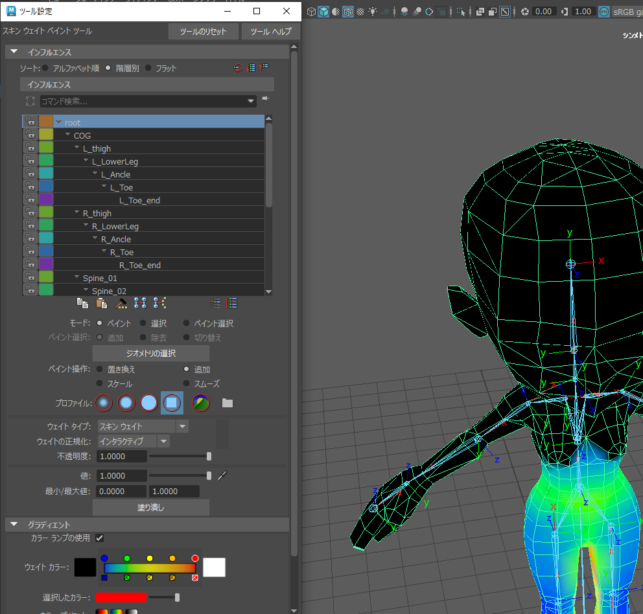Select the Gaussian brush profile

104,403
